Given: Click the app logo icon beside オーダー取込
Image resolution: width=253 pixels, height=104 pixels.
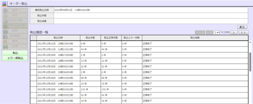Looking at the screenshot, I should coord(4,4).
